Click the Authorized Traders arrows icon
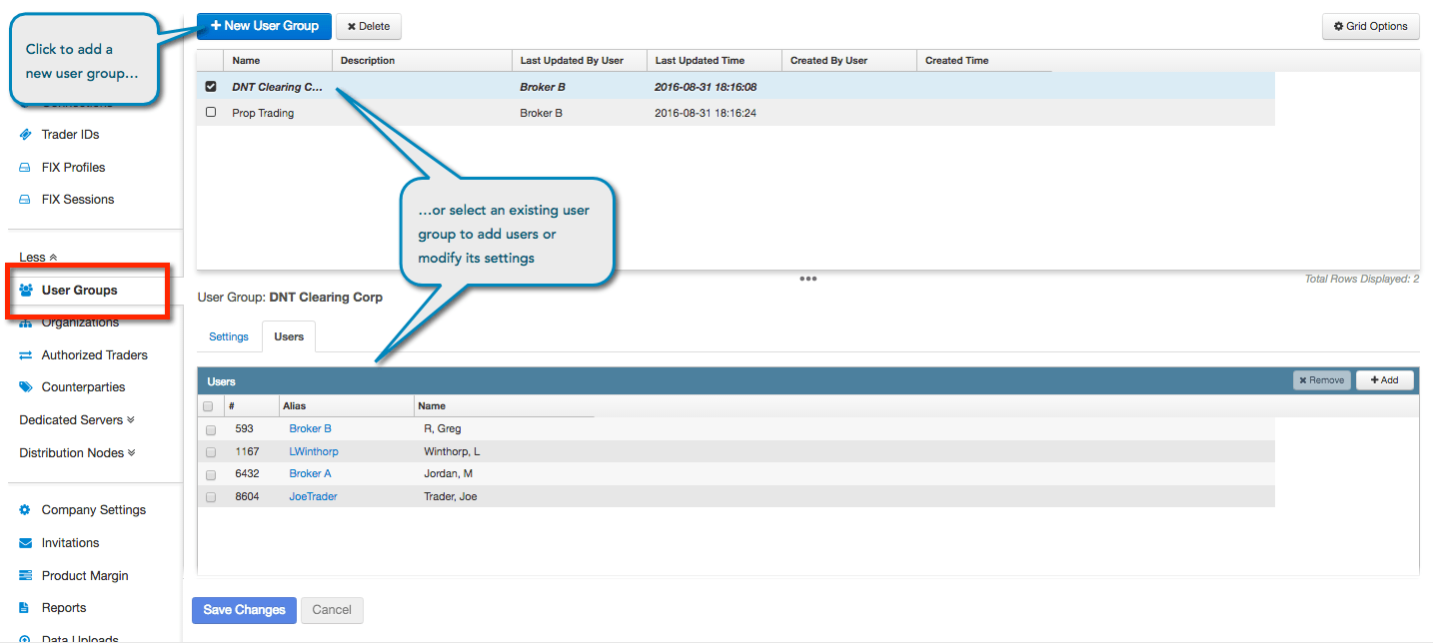This screenshot has width=1433, height=643. 25,355
